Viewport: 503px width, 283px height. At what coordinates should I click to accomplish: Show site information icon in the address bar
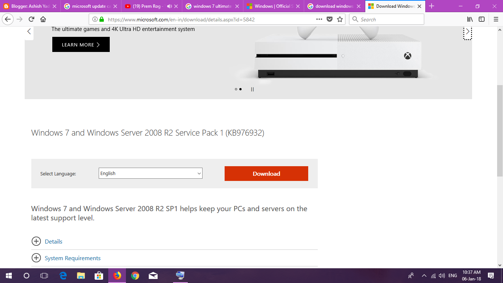(95, 19)
